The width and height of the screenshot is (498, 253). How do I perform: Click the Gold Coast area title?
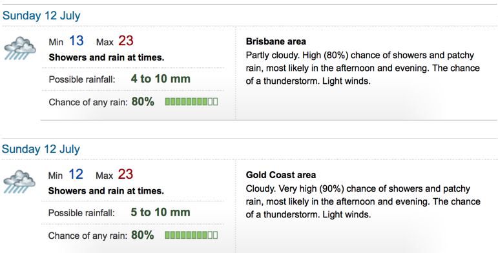point(281,175)
